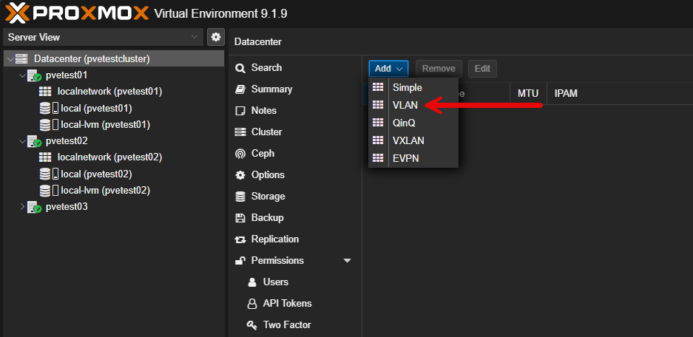
Task: Choose VLAN from the Add menu
Action: 406,105
